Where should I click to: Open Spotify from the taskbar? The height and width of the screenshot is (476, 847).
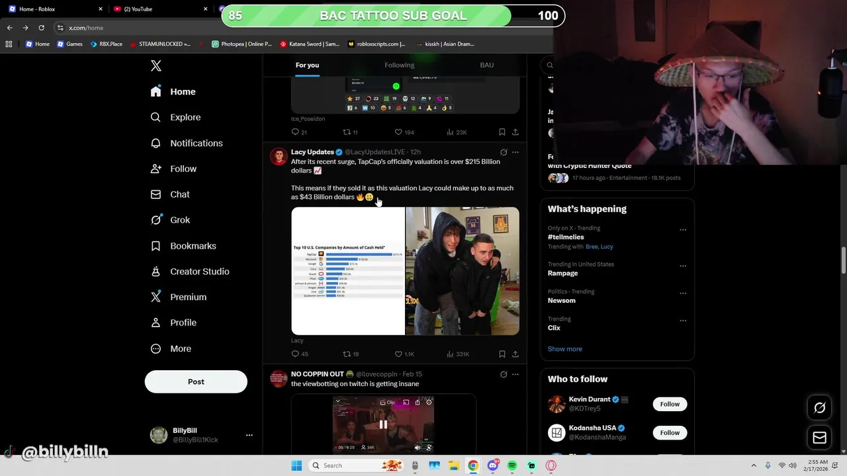click(x=512, y=465)
